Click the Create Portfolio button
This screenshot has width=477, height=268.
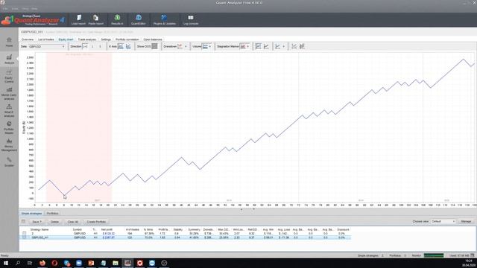[96, 222]
